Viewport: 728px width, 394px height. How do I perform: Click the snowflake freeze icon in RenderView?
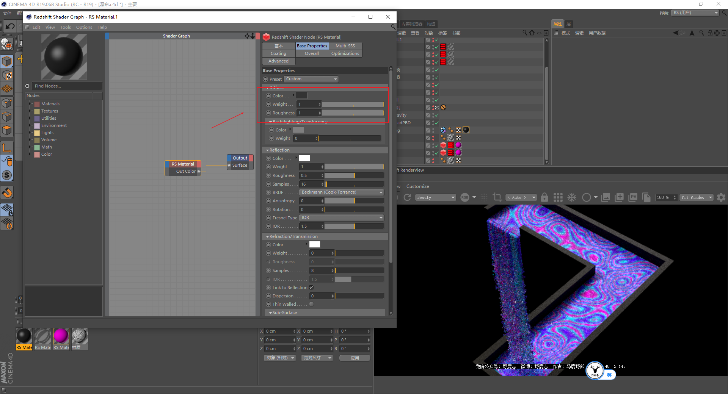[x=572, y=197]
